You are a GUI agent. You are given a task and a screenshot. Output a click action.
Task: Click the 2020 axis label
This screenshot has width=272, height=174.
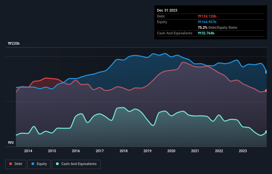tap(171, 151)
